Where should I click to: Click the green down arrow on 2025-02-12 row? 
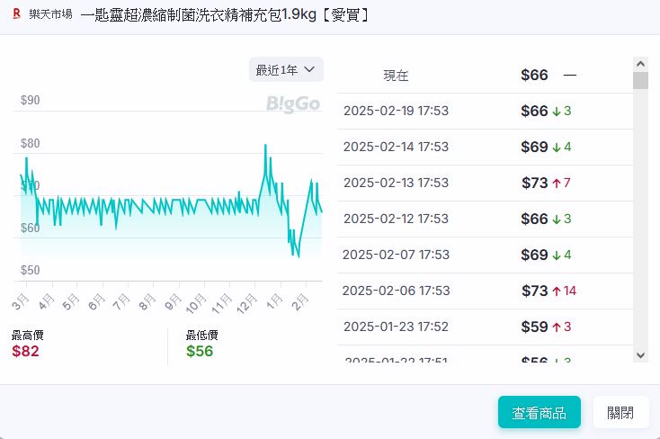click(x=557, y=219)
